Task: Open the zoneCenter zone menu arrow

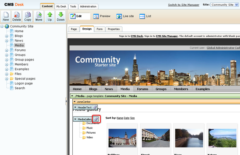Action: (75, 101)
